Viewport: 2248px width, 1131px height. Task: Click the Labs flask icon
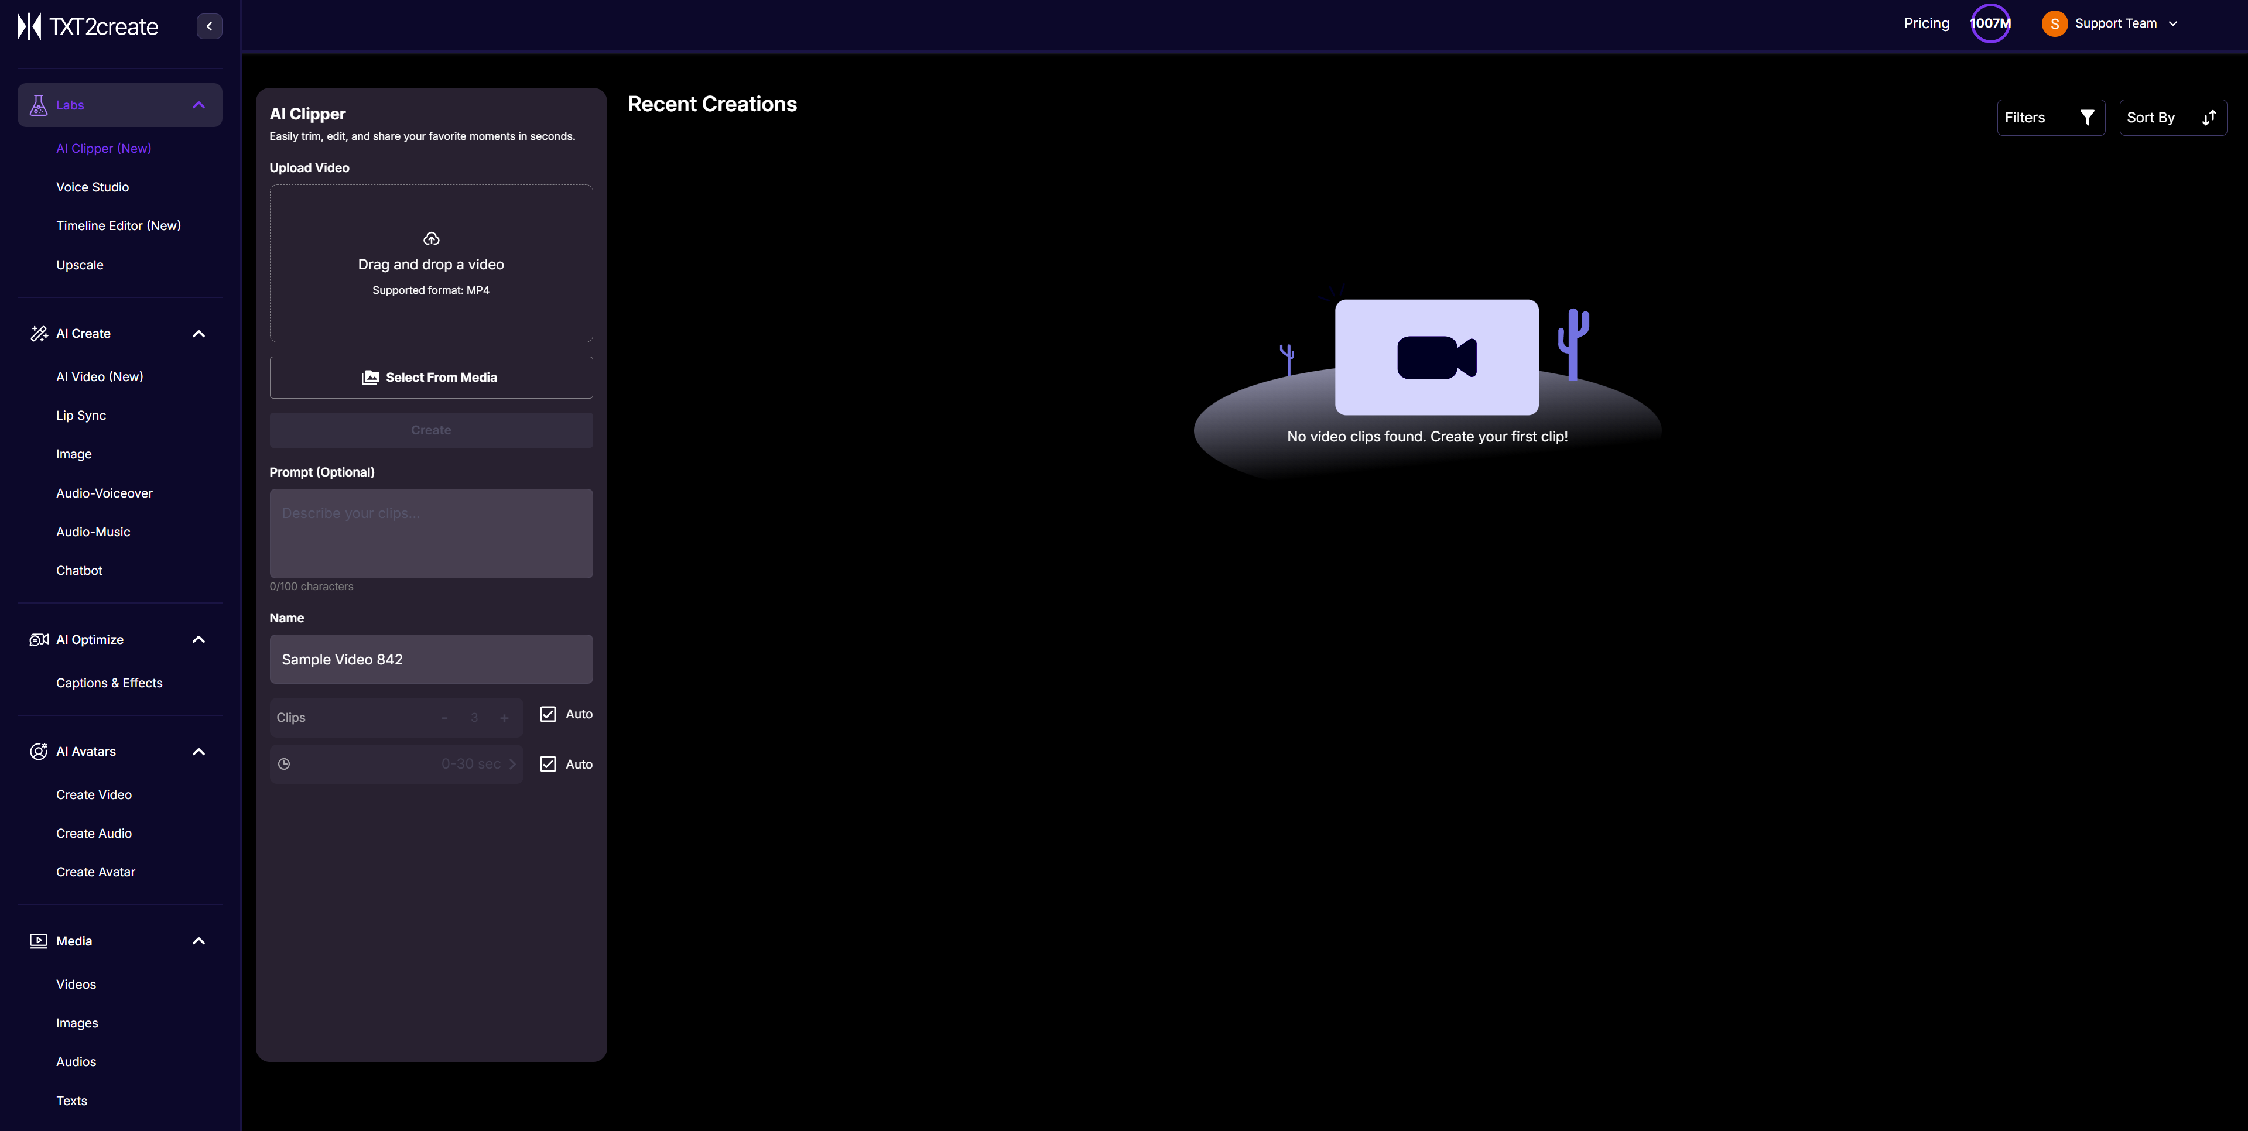39,105
